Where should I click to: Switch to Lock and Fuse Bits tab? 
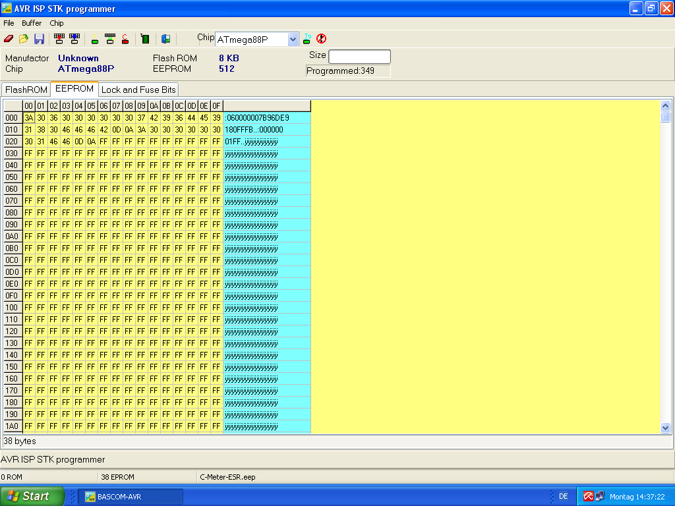tap(138, 90)
